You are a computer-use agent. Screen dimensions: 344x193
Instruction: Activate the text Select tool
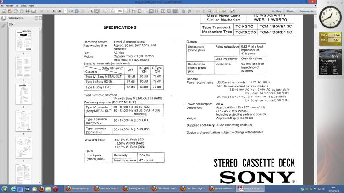pyautogui.click(x=91, y=11)
